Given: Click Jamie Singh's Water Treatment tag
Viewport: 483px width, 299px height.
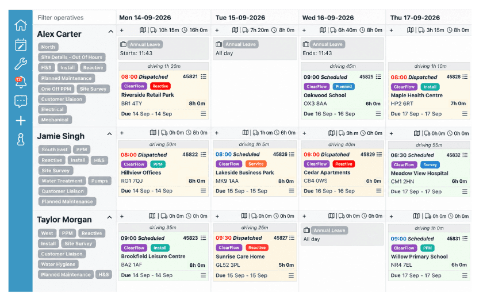Looking at the screenshot, I should [62, 181].
